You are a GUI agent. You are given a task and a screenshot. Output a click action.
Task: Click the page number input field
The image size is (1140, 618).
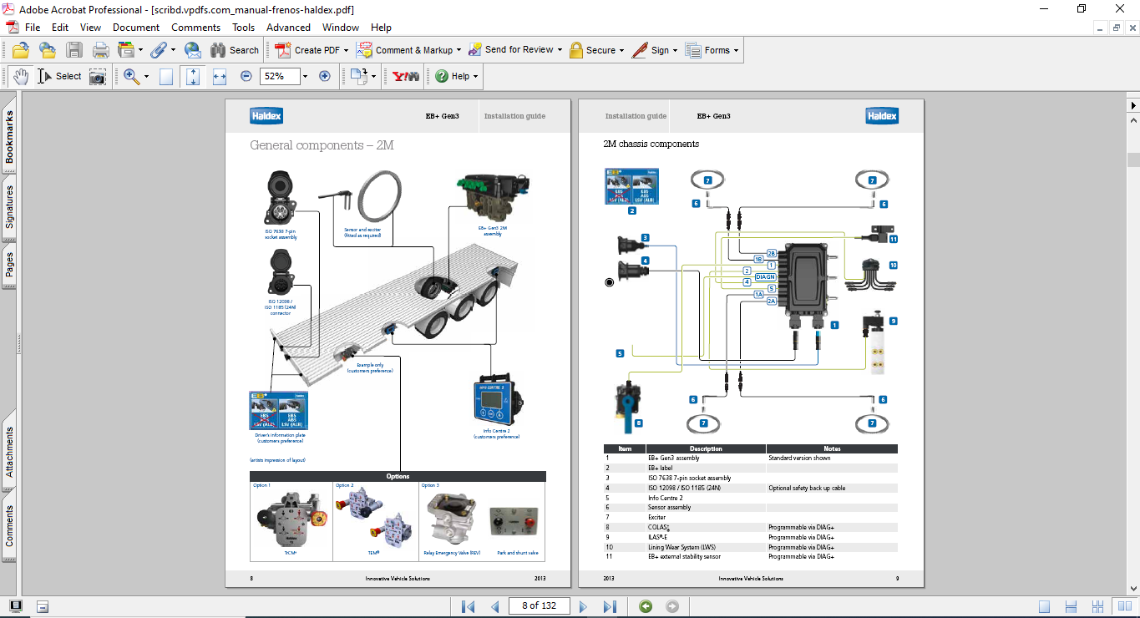[x=539, y=606]
